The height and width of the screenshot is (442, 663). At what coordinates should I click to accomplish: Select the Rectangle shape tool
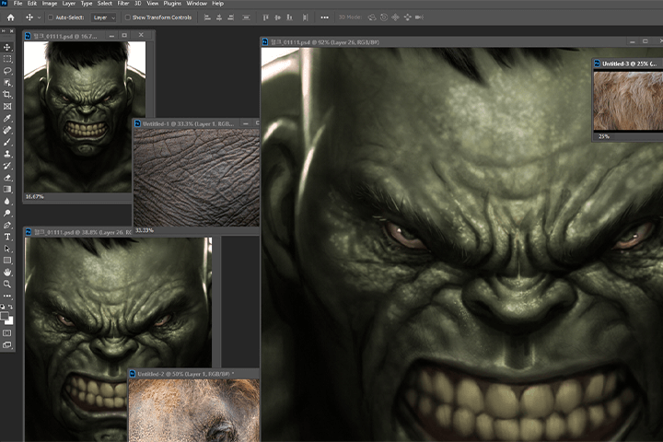(7, 261)
